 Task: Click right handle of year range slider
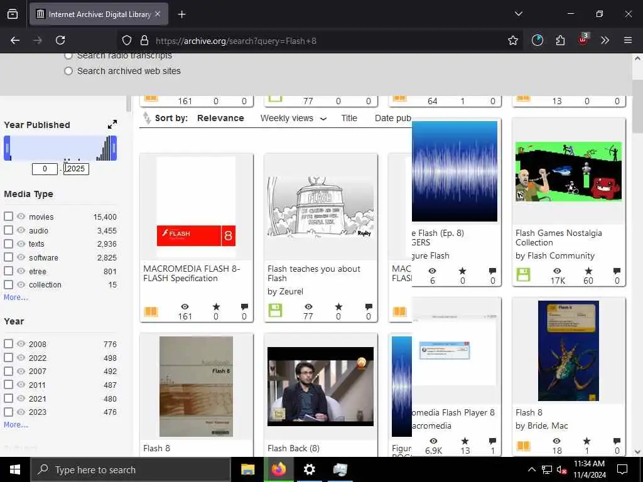coord(114,148)
